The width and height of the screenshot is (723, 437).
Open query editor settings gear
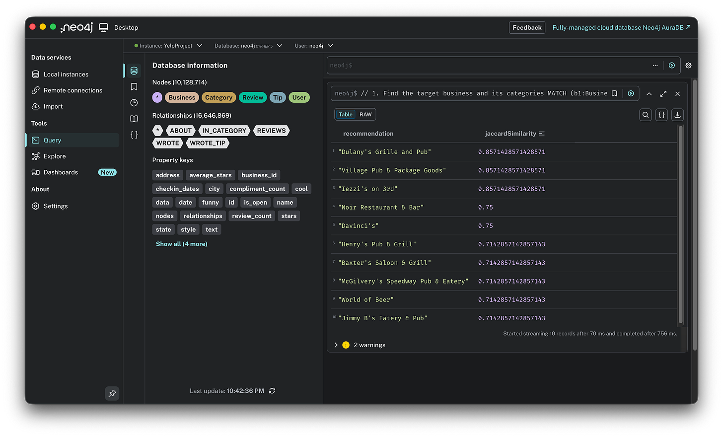point(688,65)
